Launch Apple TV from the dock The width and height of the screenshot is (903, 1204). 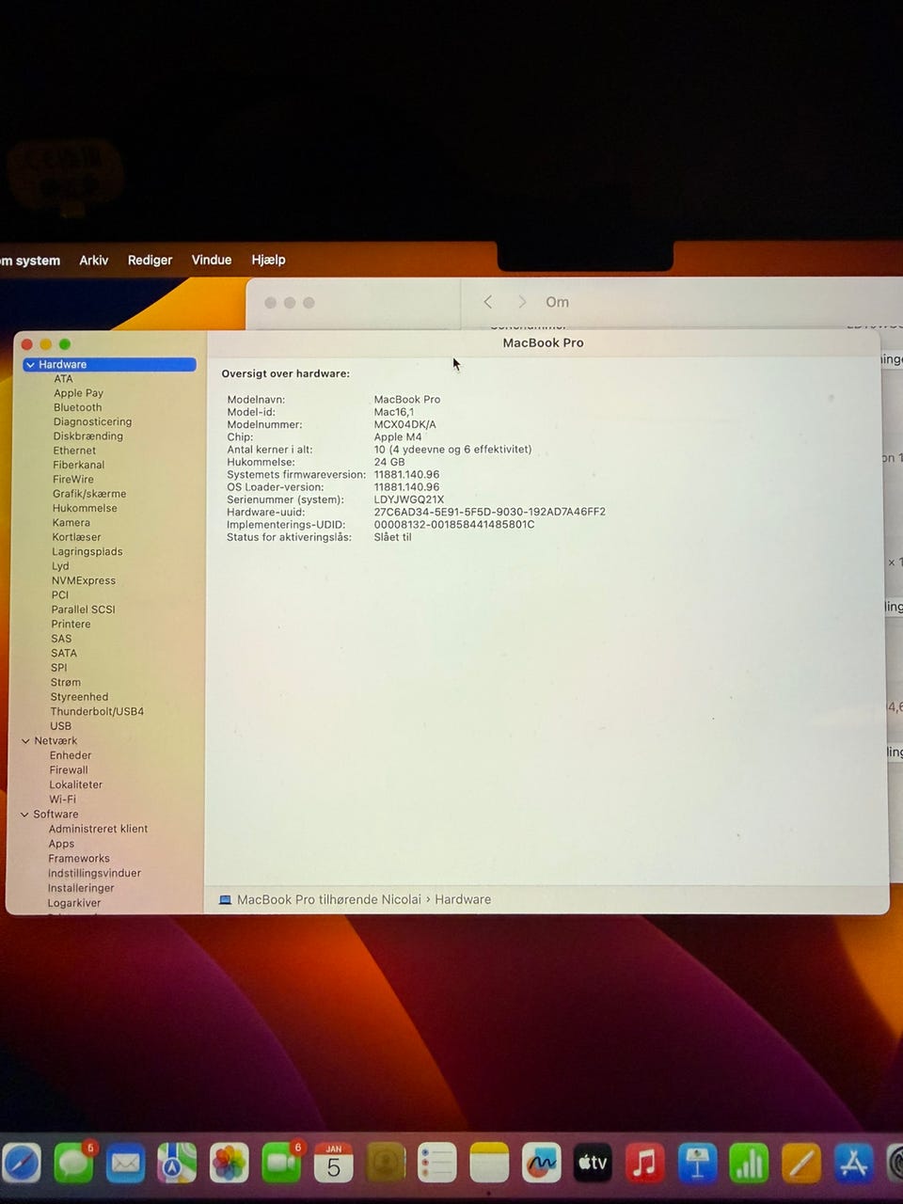[593, 1164]
